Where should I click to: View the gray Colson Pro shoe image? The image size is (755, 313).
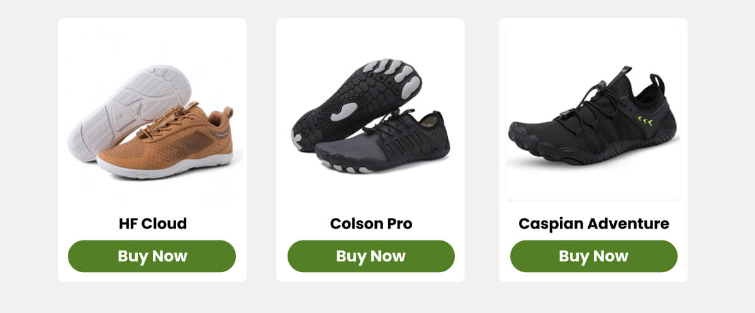coord(371,115)
